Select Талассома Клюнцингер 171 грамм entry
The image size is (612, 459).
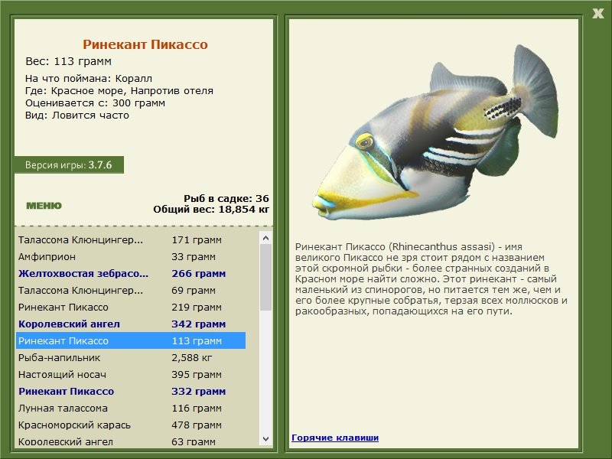tap(131, 240)
